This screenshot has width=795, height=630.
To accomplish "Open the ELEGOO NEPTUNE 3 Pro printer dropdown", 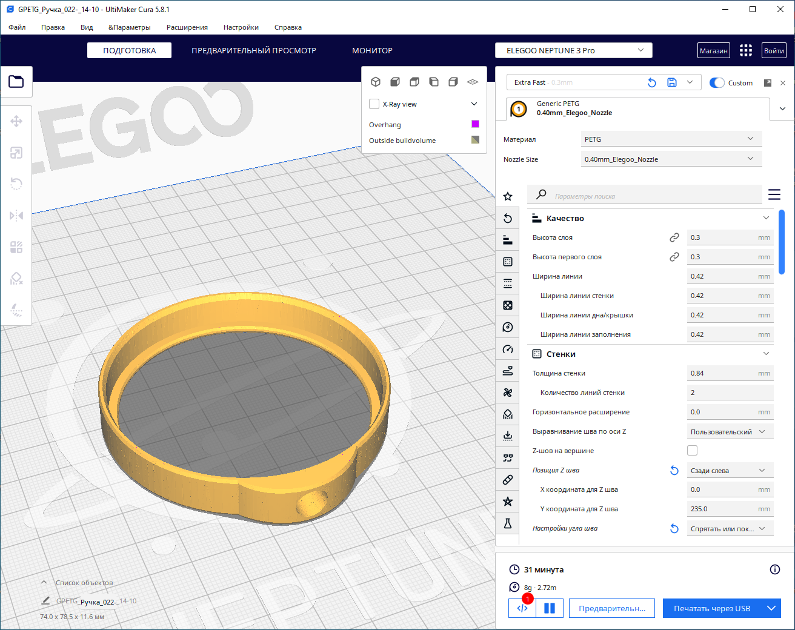I will [573, 50].
